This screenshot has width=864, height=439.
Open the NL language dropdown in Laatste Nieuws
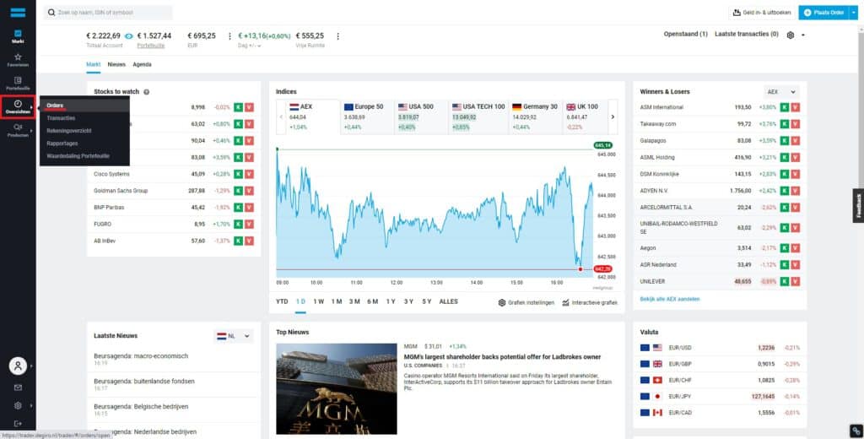pos(234,336)
